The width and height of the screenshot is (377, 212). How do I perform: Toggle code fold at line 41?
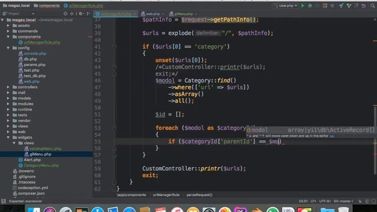pos(114,47)
